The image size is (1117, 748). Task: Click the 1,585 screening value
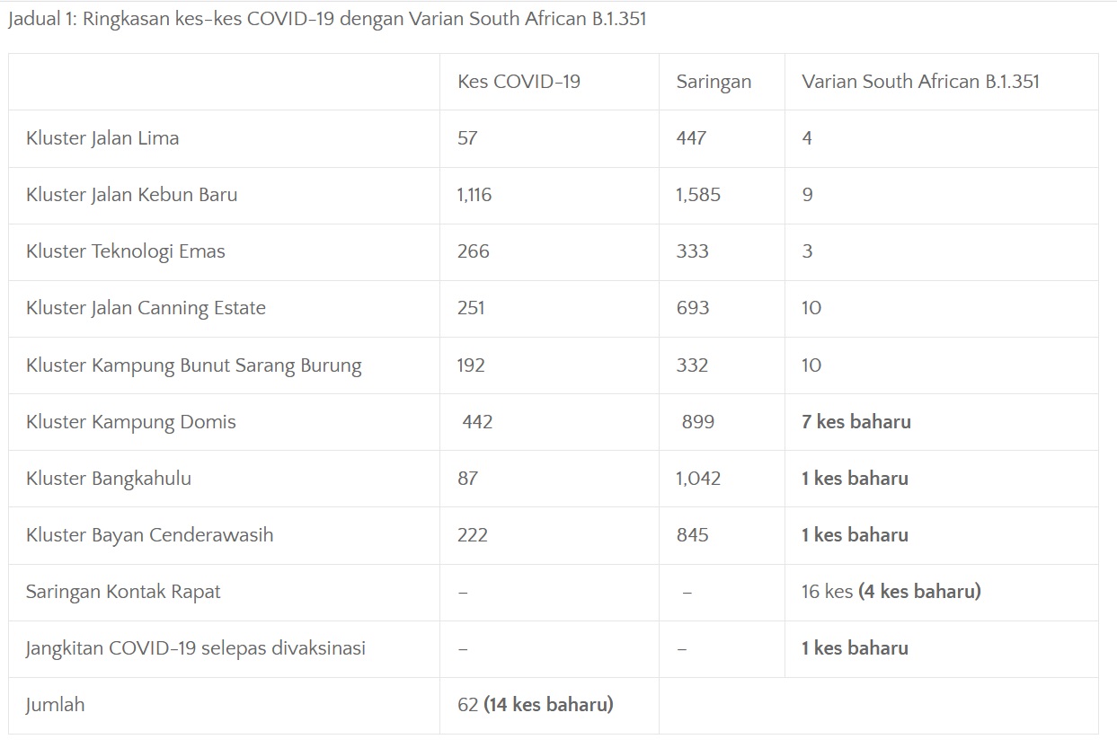[x=698, y=195]
